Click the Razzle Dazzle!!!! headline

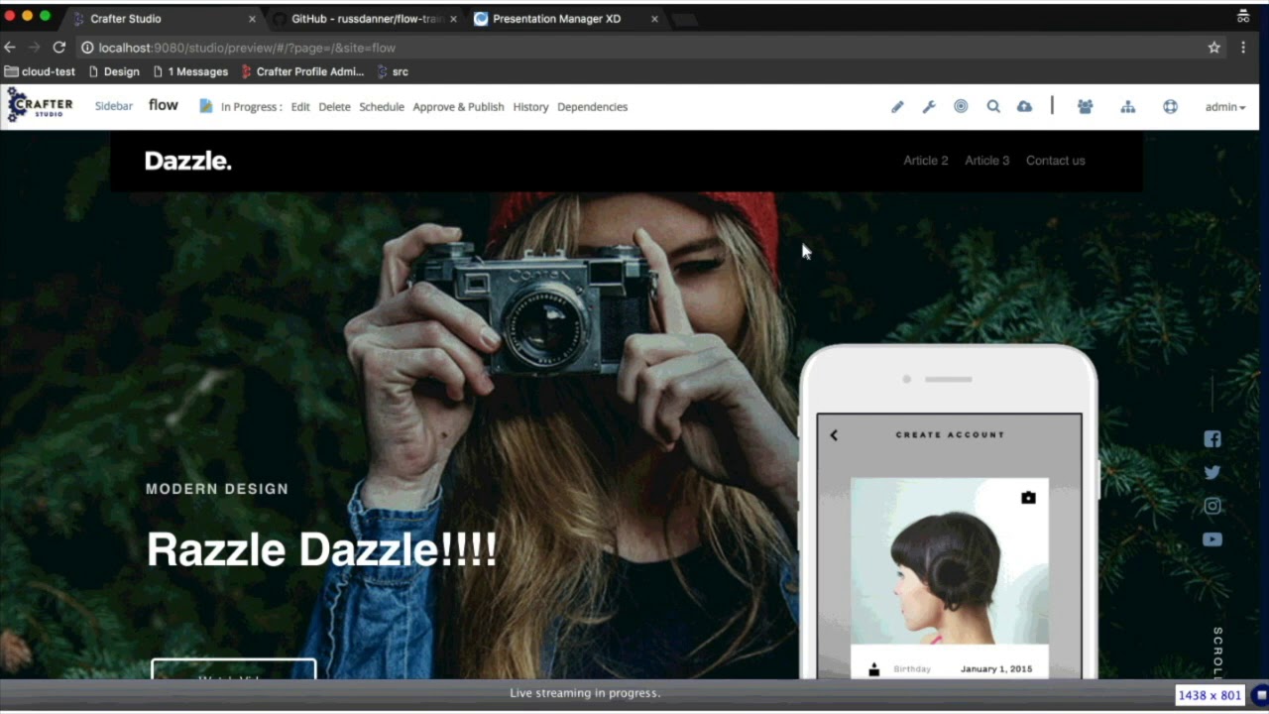[321, 548]
